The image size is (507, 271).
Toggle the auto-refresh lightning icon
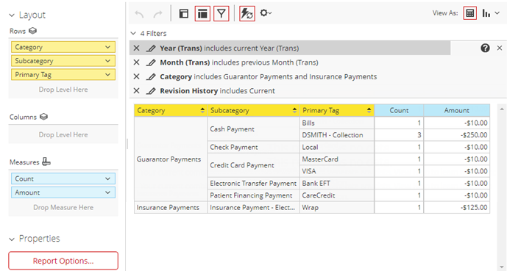pos(247,13)
